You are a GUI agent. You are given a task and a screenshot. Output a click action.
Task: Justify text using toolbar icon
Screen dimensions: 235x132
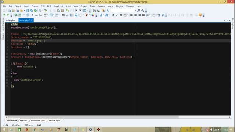pyautogui.click(x=144, y=15)
